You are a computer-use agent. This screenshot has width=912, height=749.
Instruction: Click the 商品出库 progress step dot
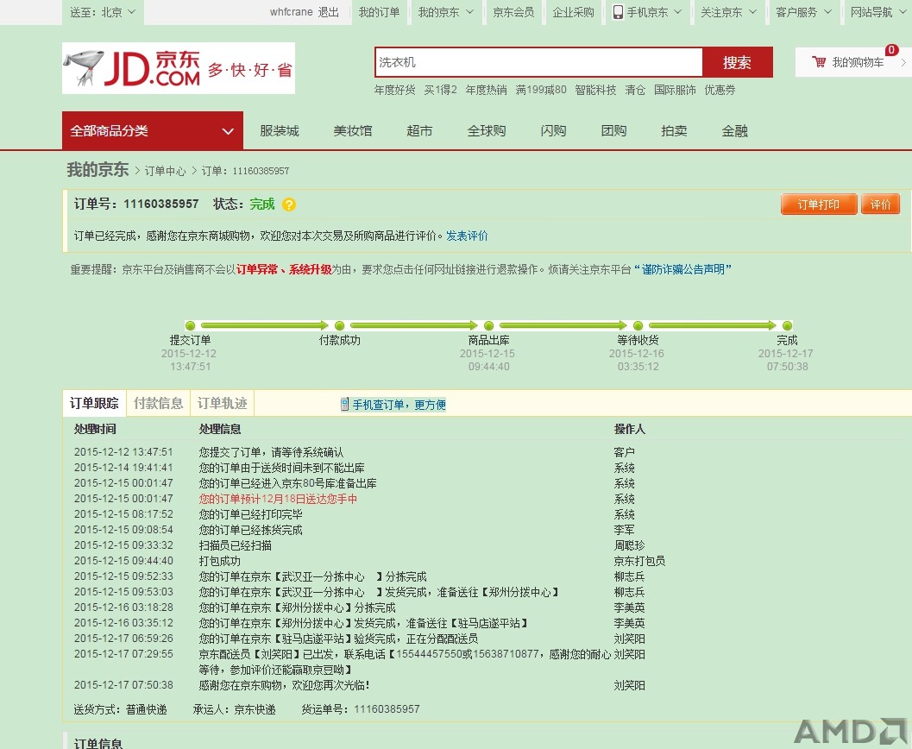(x=488, y=325)
